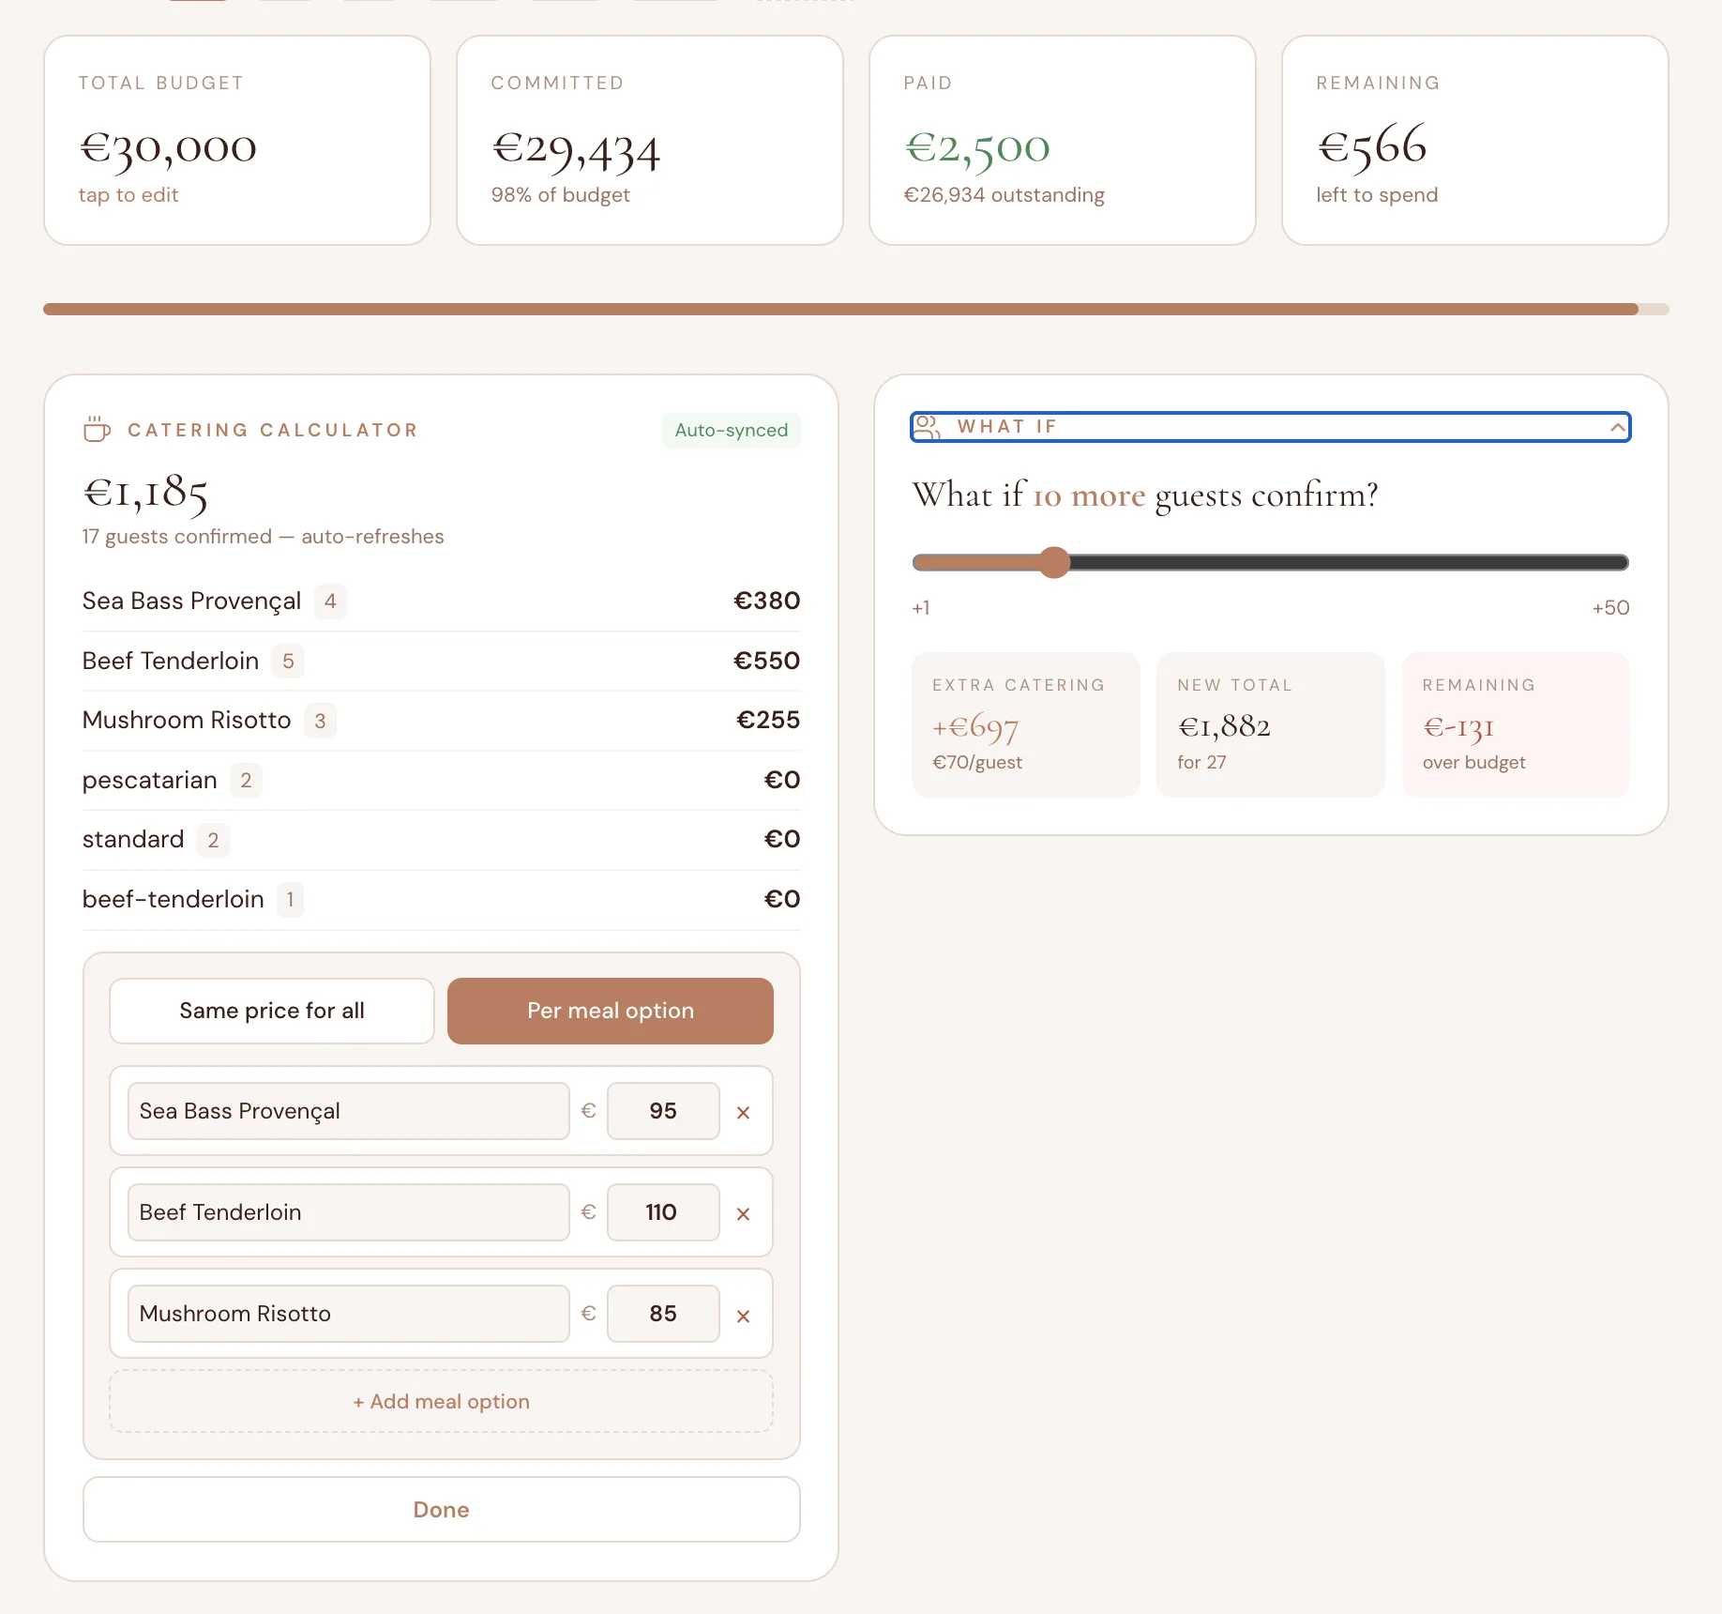Edit the Sea Bass Provençal name field

coord(349,1111)
